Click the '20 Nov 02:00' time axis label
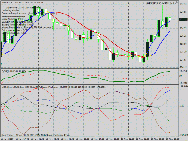This screenshot has width=188, height=141. pyautogui.click(x=143, y=139)
